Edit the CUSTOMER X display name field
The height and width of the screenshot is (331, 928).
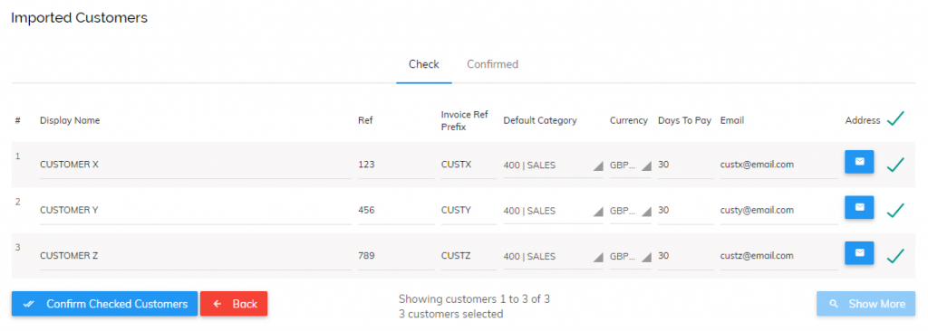(196, 165)
